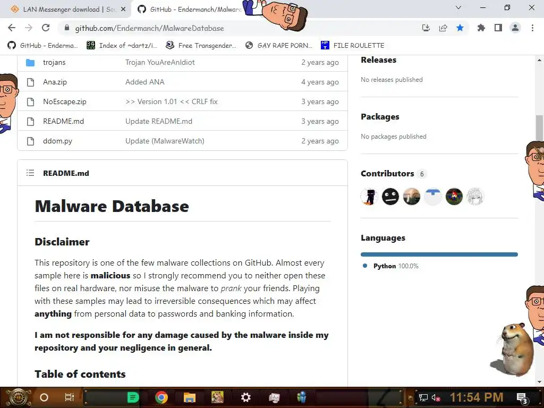The width and height of the screenshot is (544, 408).
Task: Open the Contributors list heading
Action: 387,174
